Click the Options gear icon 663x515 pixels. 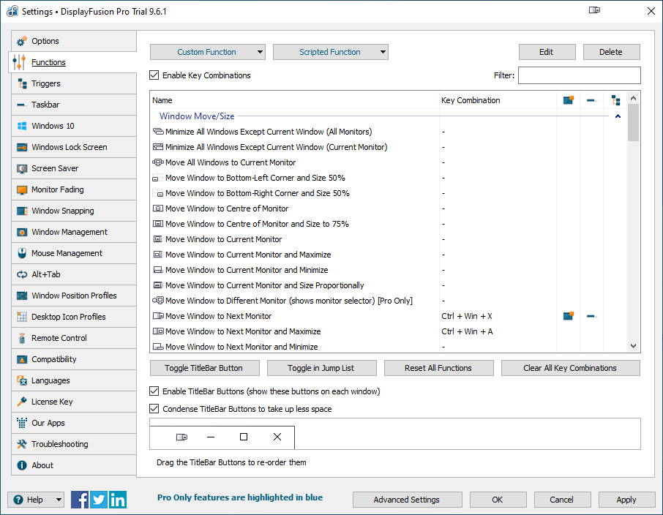(x=22, y=41)
